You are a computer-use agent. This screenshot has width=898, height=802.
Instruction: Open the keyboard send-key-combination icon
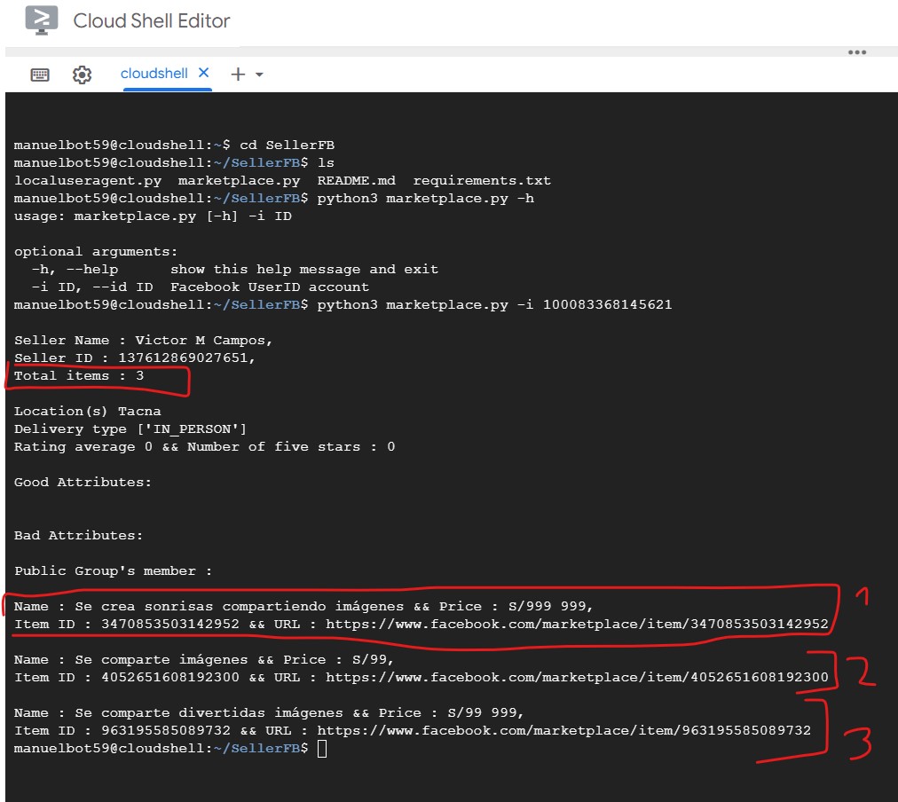click(40, 75)
